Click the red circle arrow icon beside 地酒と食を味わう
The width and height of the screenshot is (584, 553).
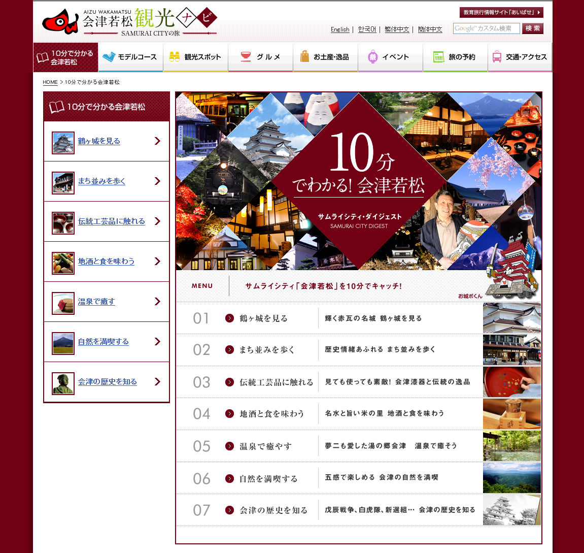point(229,414)
